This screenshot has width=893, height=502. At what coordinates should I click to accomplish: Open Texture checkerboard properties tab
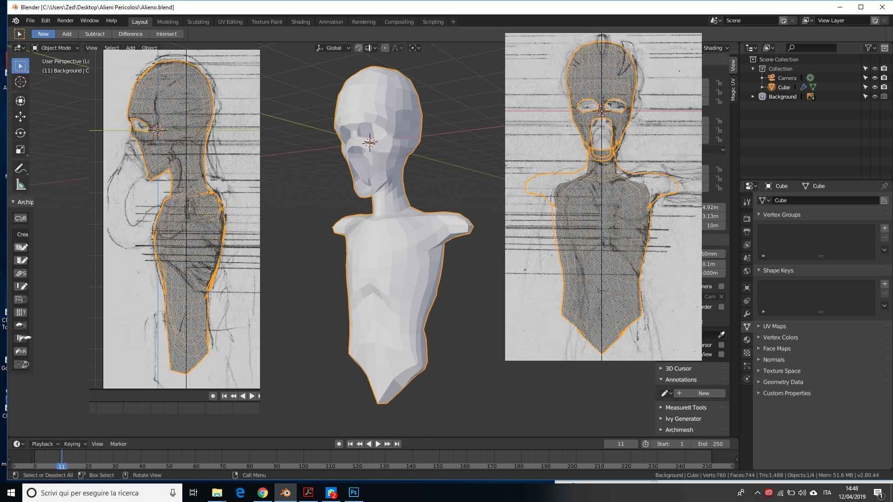click(x=747, y=353)
